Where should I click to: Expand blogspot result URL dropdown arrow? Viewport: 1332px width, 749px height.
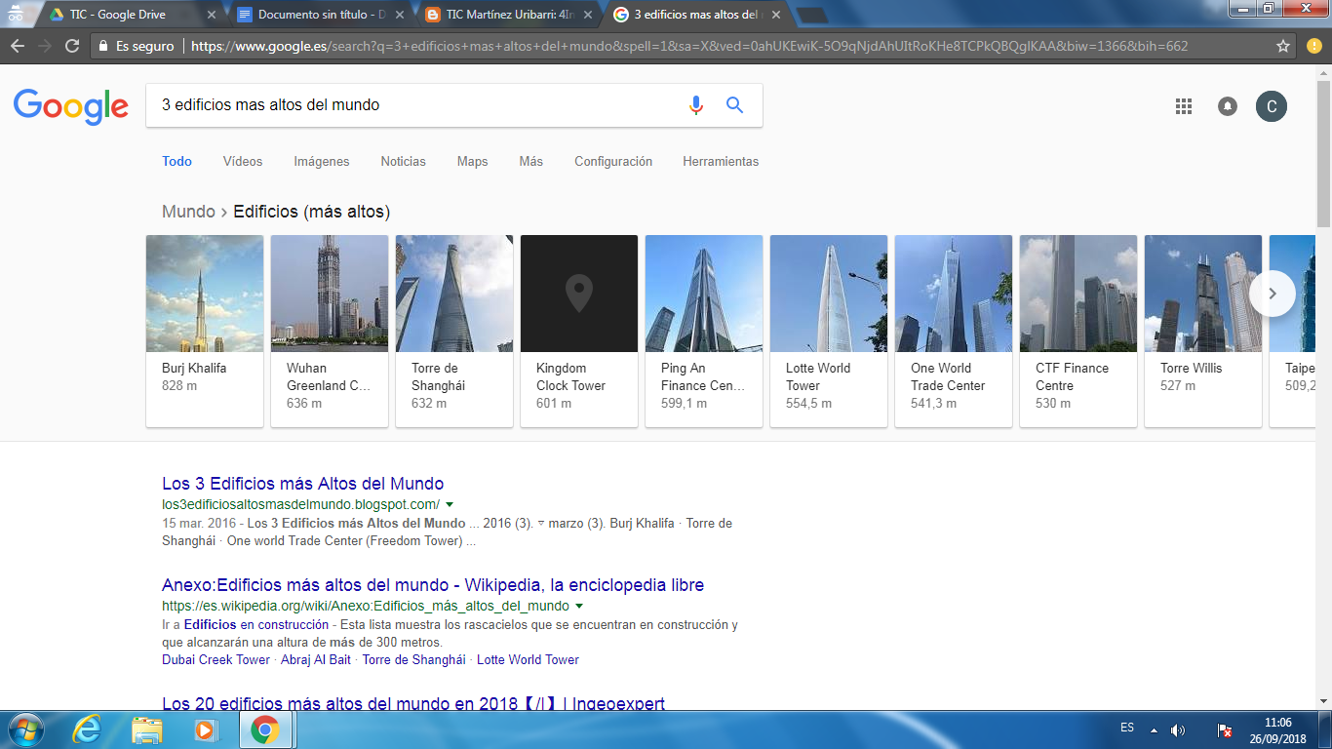(450, 504)
